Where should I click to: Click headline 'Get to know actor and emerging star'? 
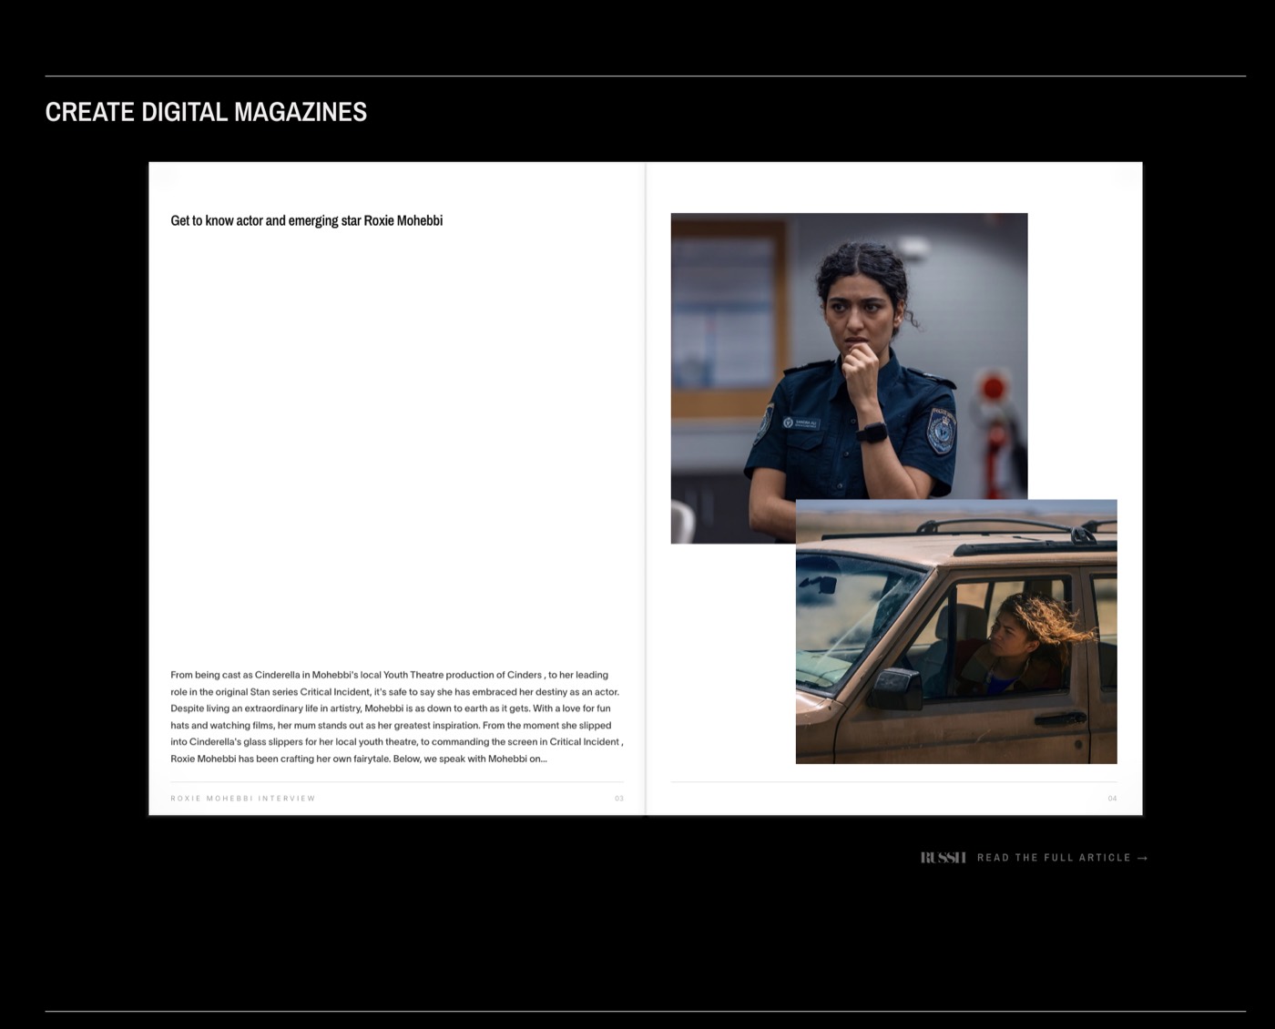point(306,220)
